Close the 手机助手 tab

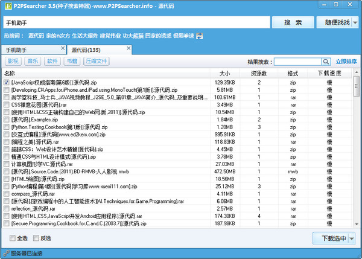[63, 48]
